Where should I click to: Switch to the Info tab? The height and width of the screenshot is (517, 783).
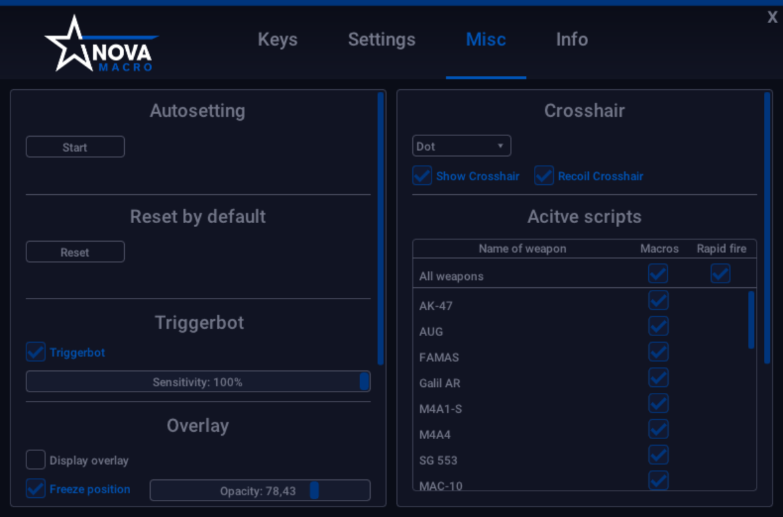571,40
